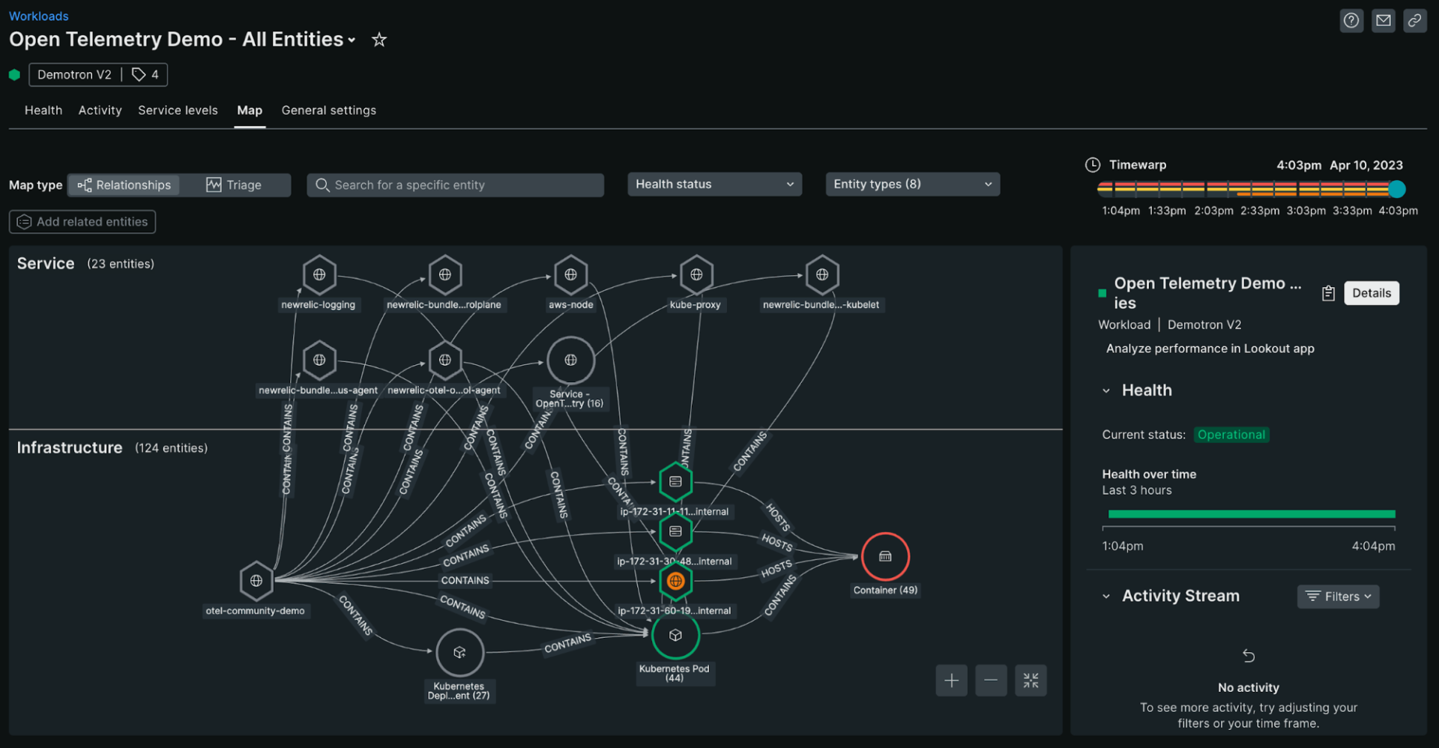1439x748 pixels.
Task: Click the mail envelope icon
Action: 1384,21
